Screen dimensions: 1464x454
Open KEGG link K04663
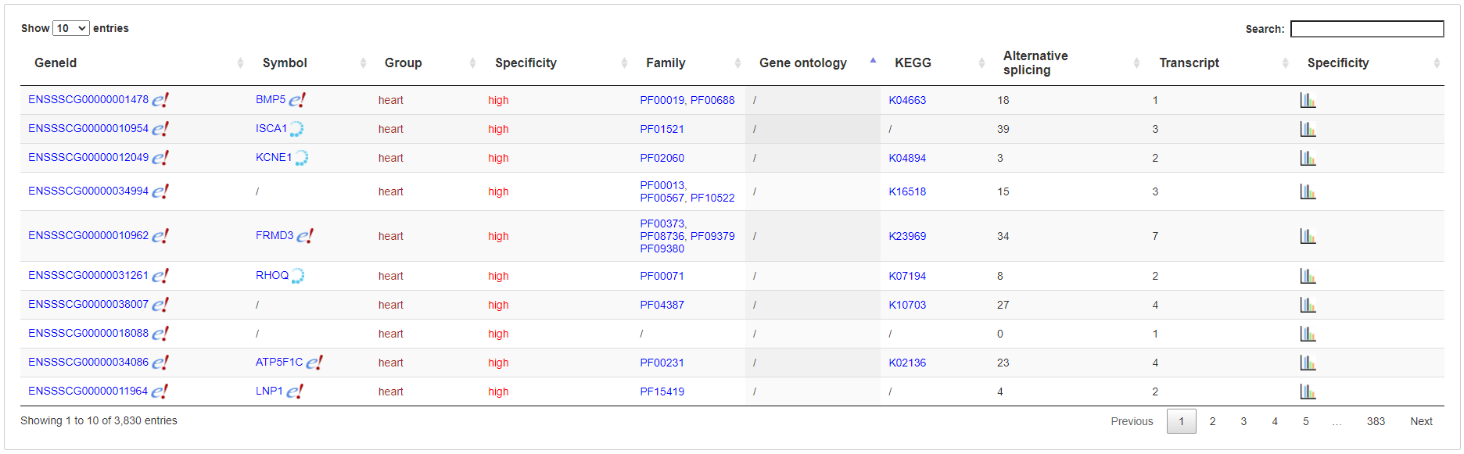click(x=907, y=100)
